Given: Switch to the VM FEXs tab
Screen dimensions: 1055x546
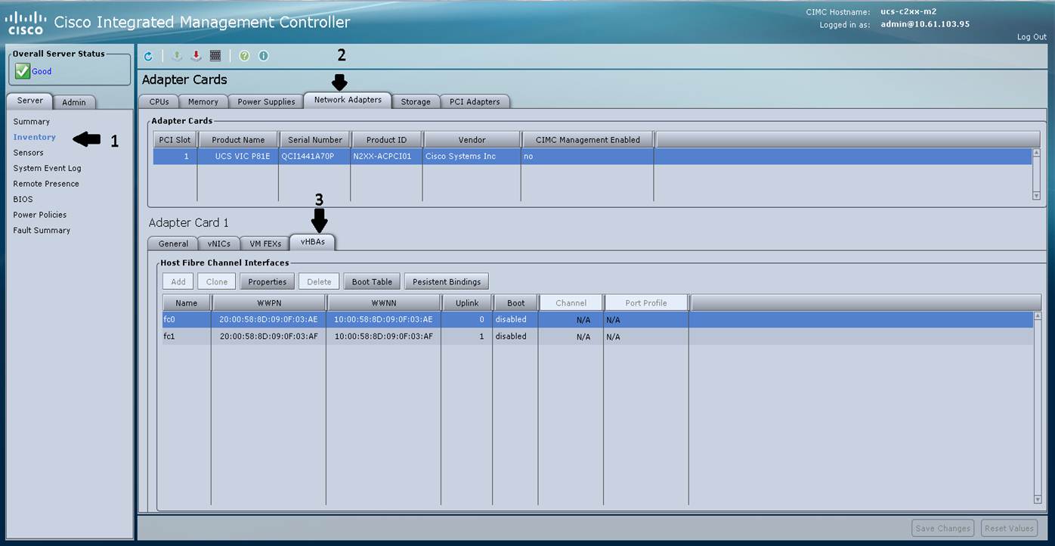Looking at the screenshot, I should tap(265, 244).
